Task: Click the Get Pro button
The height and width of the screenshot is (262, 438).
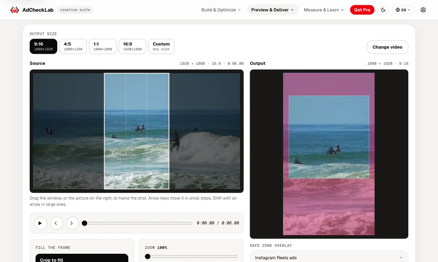Action: click(x=362, y=10)
